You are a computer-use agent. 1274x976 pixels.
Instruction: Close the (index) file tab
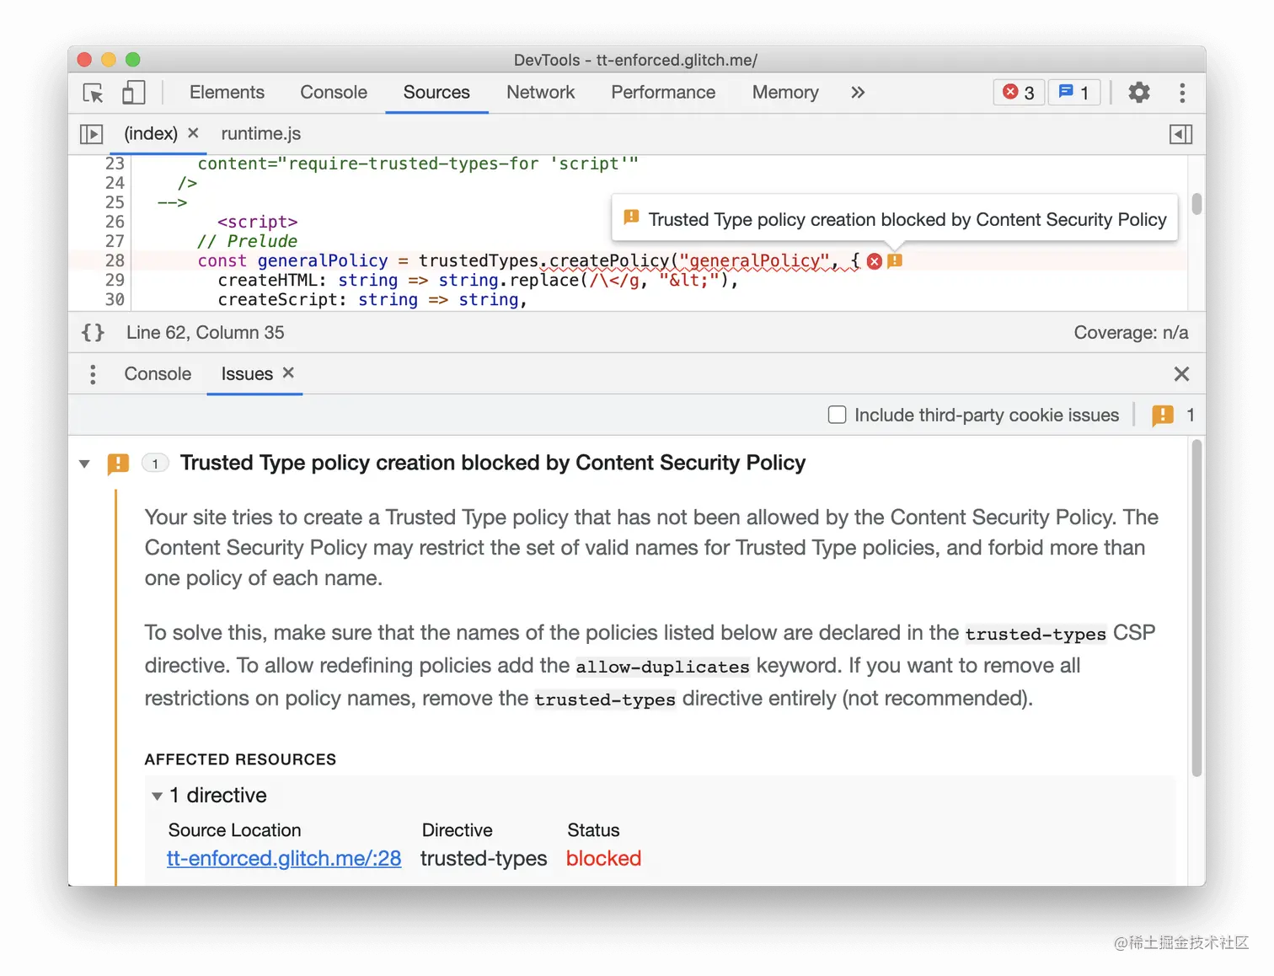193,133
